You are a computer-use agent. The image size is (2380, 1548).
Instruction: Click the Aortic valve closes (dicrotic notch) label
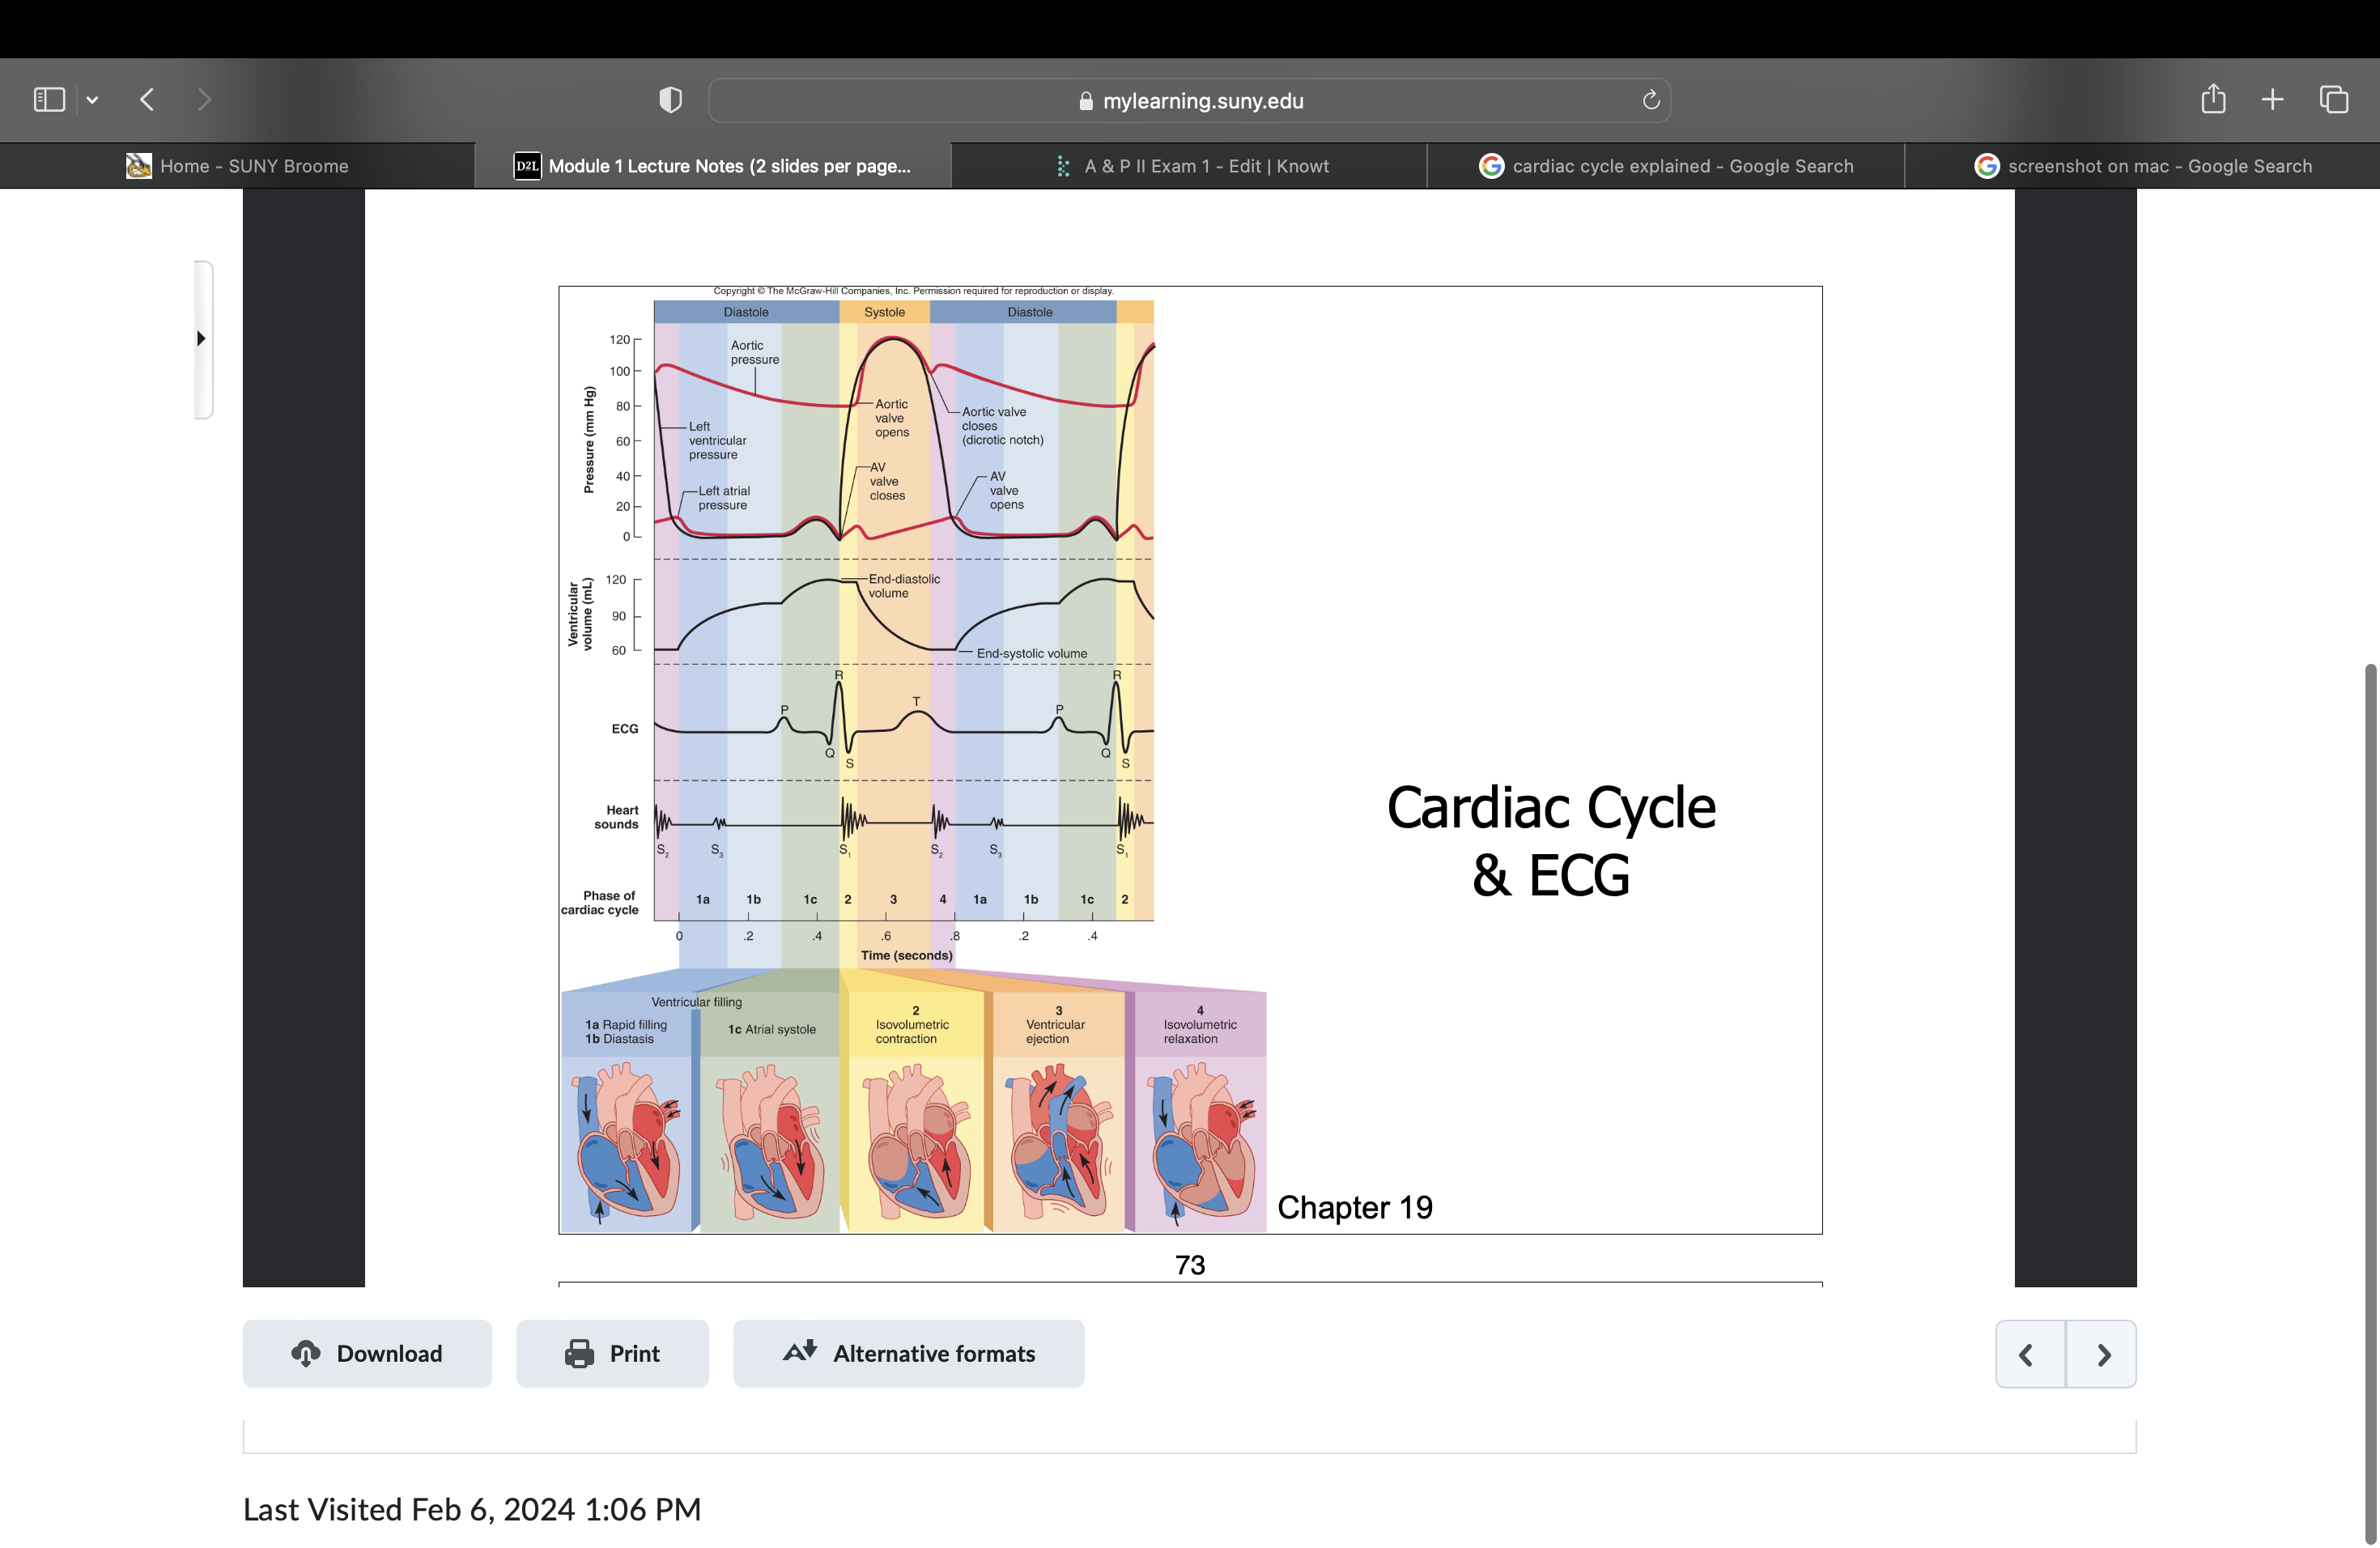click(x=1002, y=425)
